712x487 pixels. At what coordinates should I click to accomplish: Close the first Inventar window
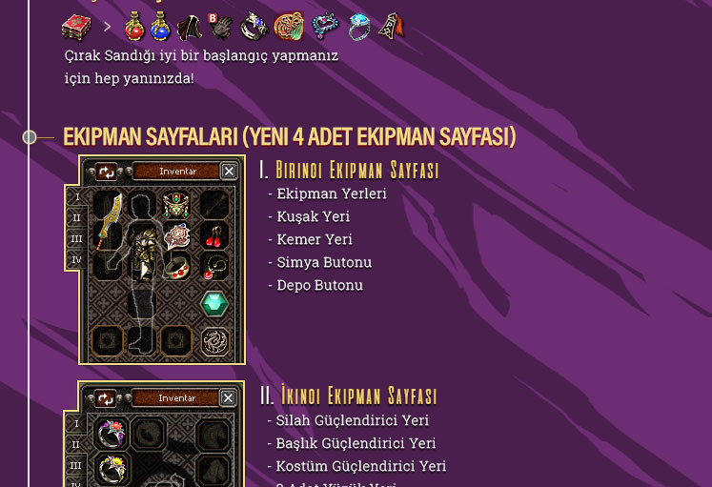pos(229,172)
